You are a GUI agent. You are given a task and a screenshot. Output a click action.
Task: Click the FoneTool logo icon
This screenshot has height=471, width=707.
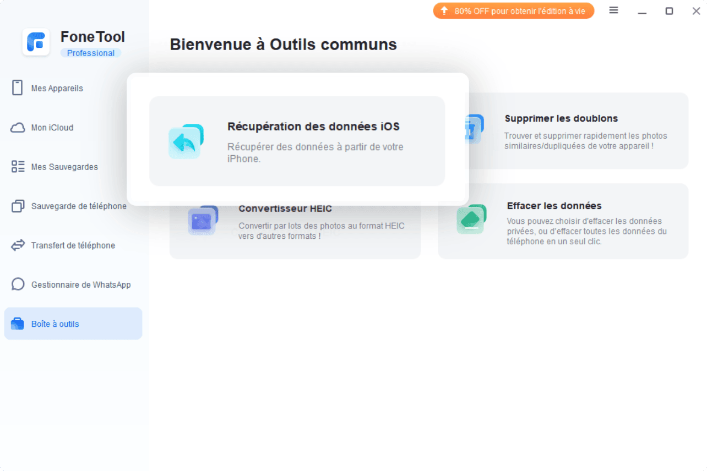tap(36, 42)
